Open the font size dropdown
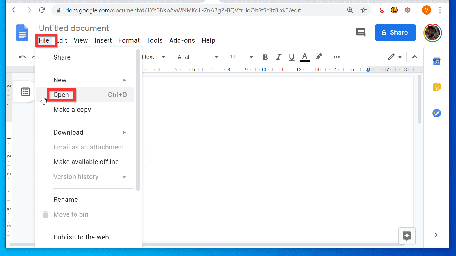The height and width of the screenshot is (256, 456). tap(240, 57)
